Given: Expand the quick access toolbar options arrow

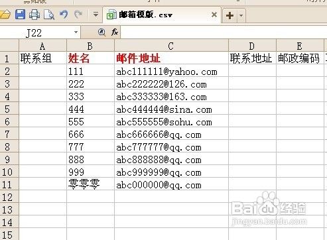Looking at the screenshot, I should pyautogui.click(x=96, y=15).
